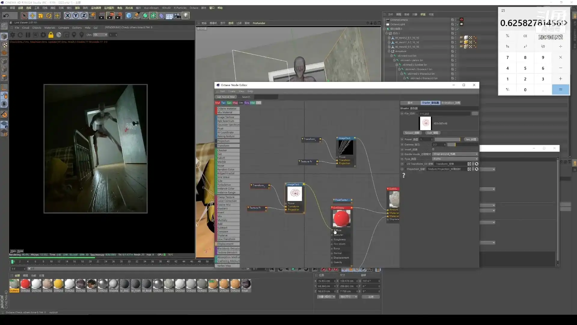
Task: Add a Cube primitive from toolbar
Action: click(x=129, y=15)
